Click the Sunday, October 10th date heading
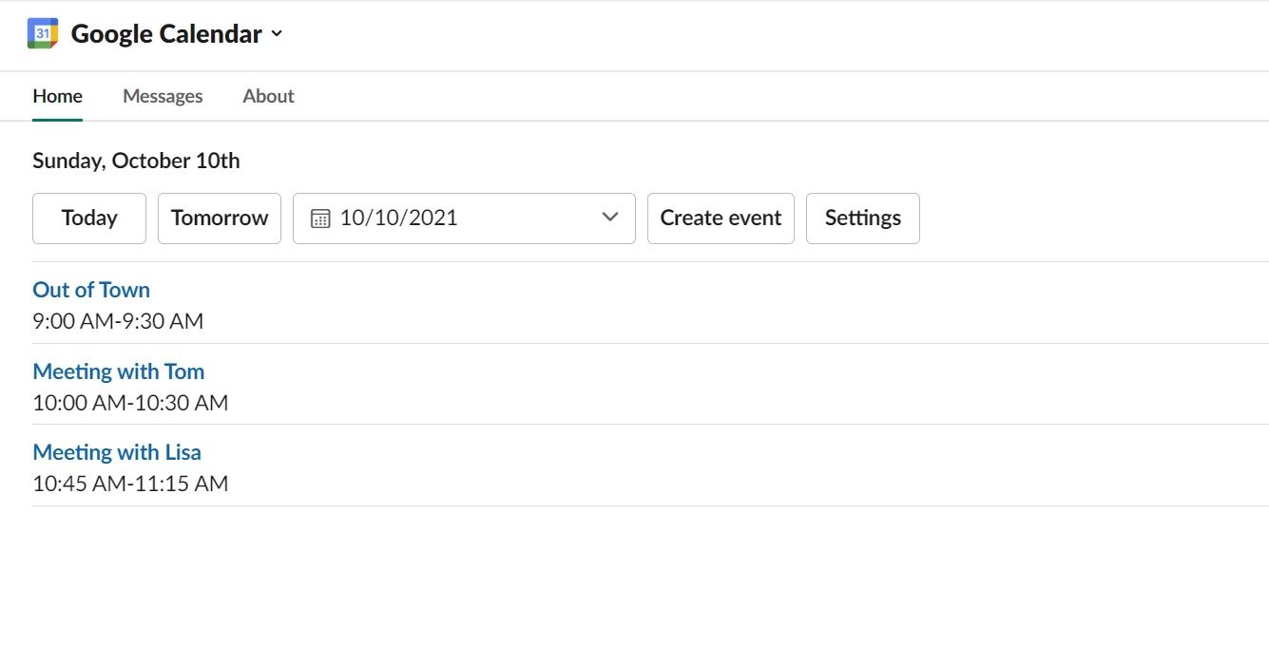The height and width of the screenshot is (646, 1269). click(136, 161)
